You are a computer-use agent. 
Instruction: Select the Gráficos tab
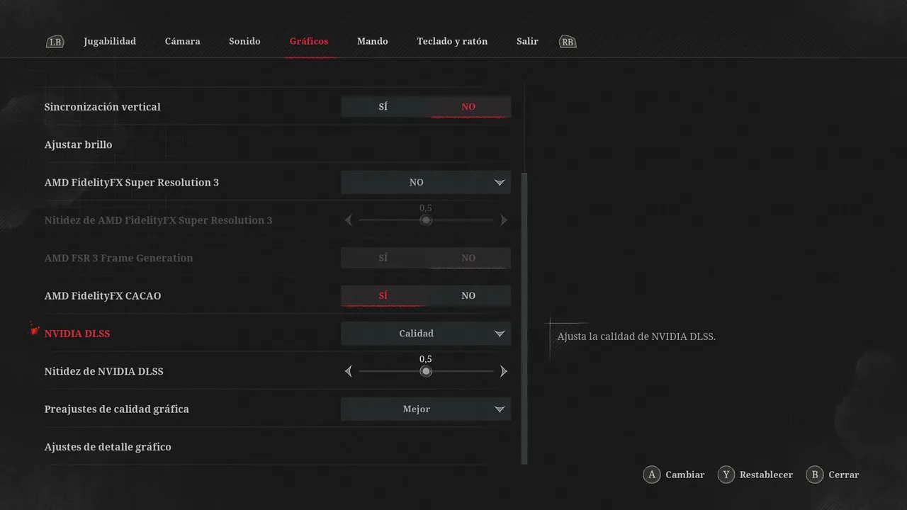tap(309, 41)
